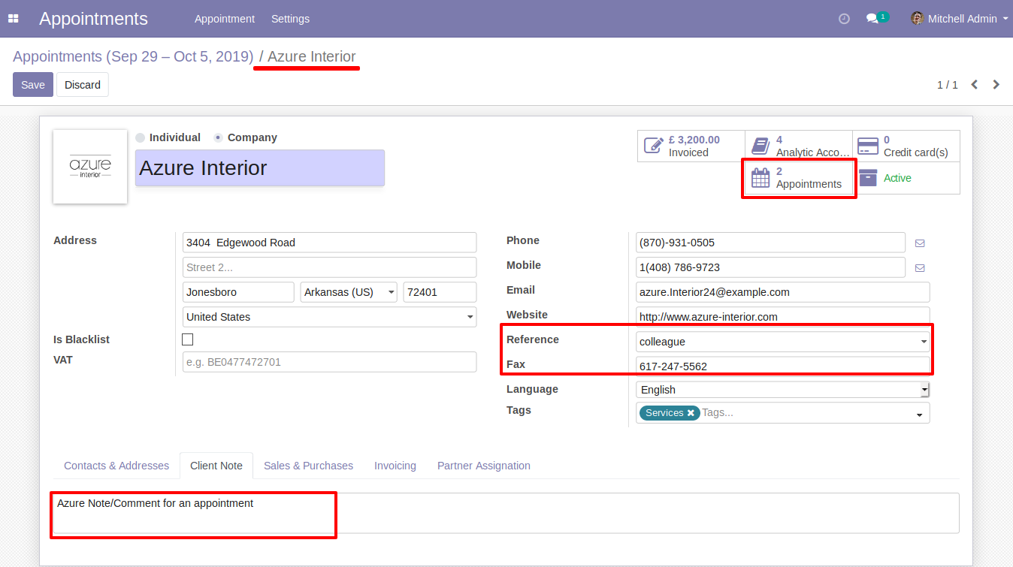Image resolution: width=1013 pixels, height=567 pixels.
Task: Tick the Is Blacklist checkbox
Action: coord(188,339)
